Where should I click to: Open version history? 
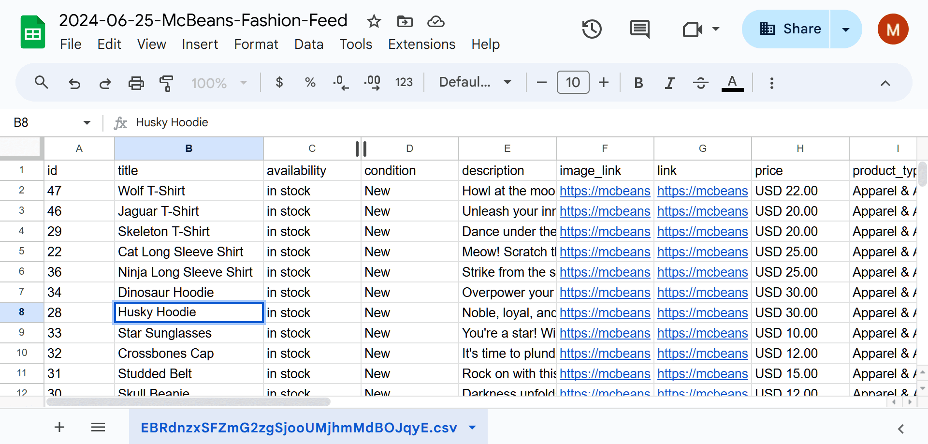pyautogui.click(x=592, y=29)
